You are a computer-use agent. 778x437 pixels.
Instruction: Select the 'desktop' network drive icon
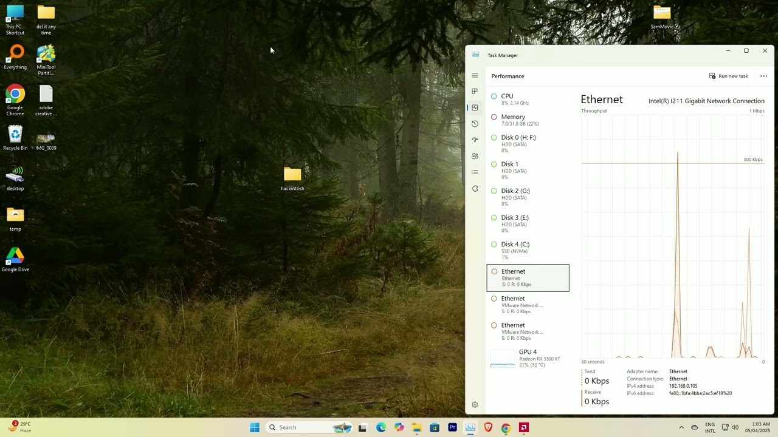pos(15,179)
